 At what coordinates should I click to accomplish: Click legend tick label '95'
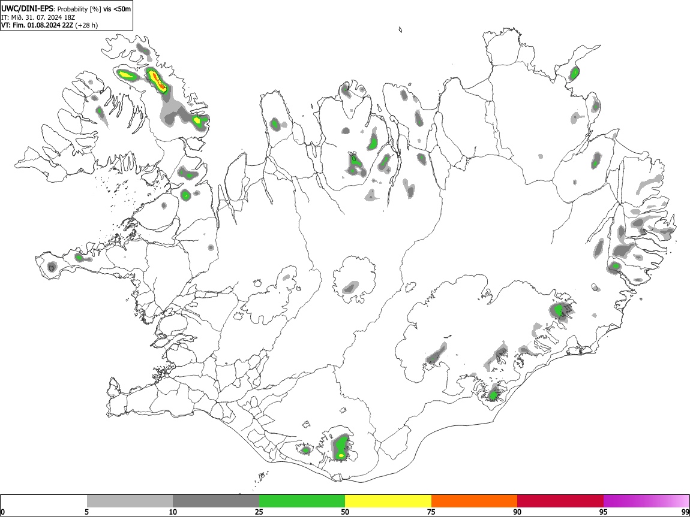pos(604,512)
